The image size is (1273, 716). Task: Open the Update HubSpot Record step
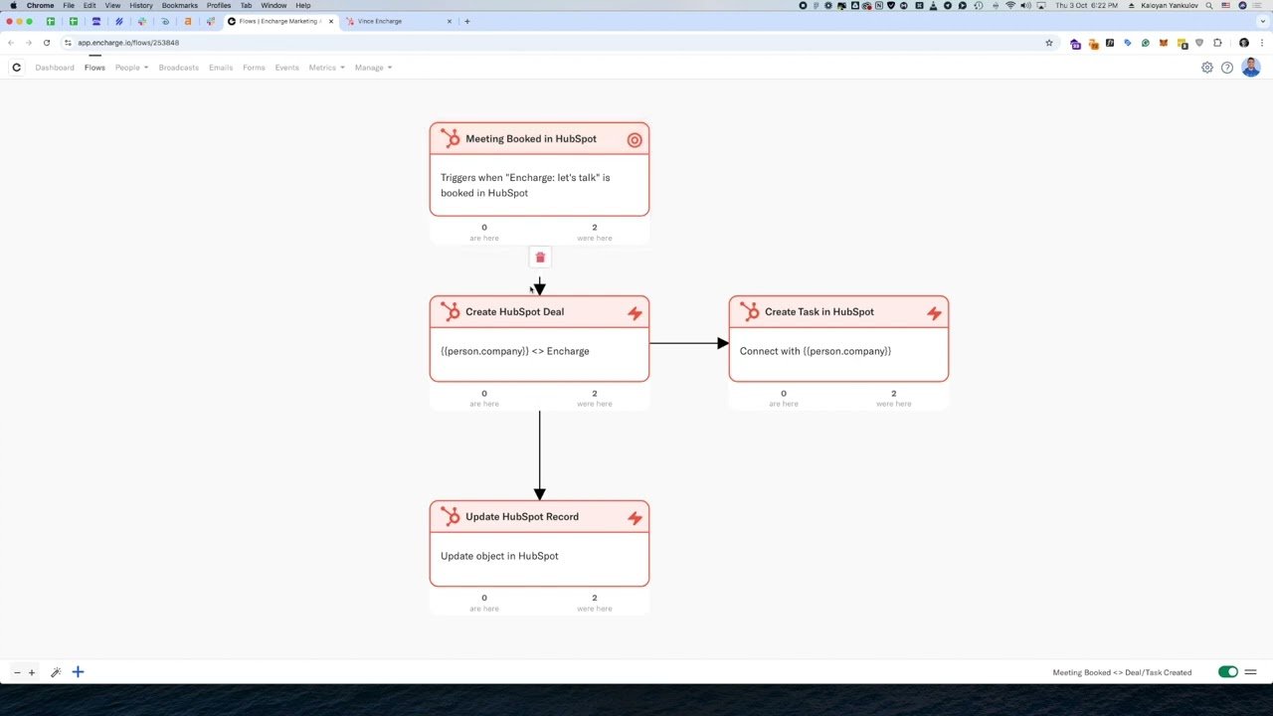pyautogui.click(x=539, y=543)
